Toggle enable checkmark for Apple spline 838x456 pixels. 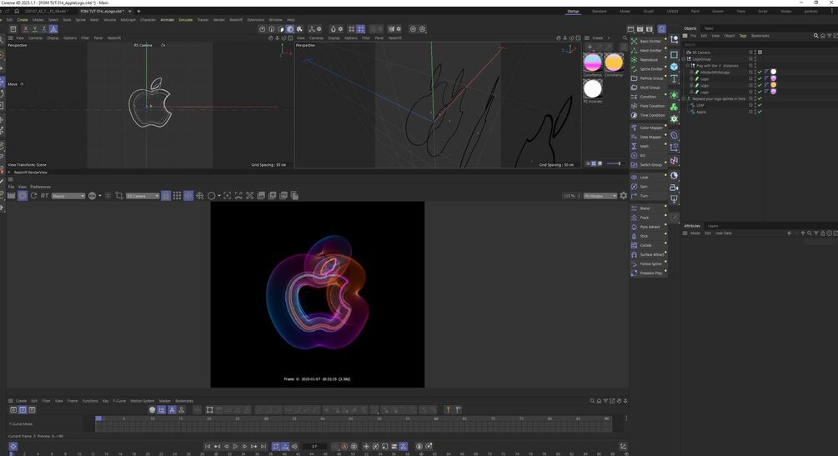[x=760, y=112]
